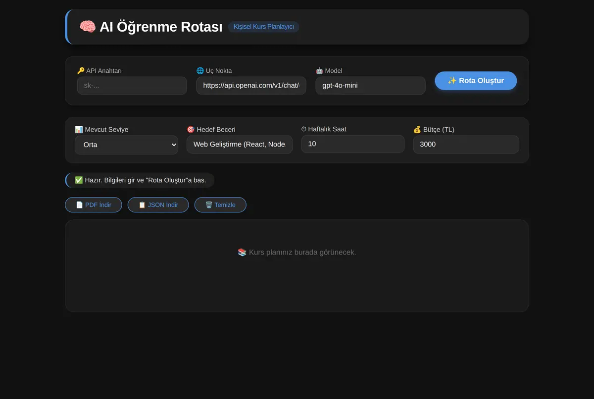
Task: Focus the Bütçe field showing 3000
Action: (x=466, y=145)
